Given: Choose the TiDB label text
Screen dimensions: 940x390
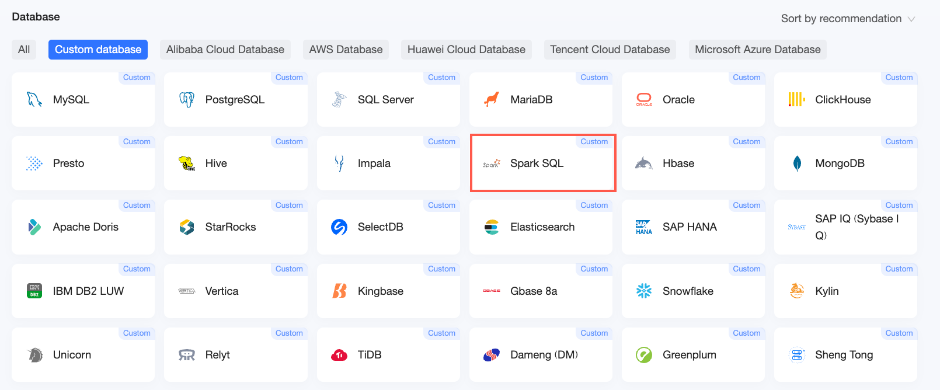Looking at the screenshot, I should (370, 355).
